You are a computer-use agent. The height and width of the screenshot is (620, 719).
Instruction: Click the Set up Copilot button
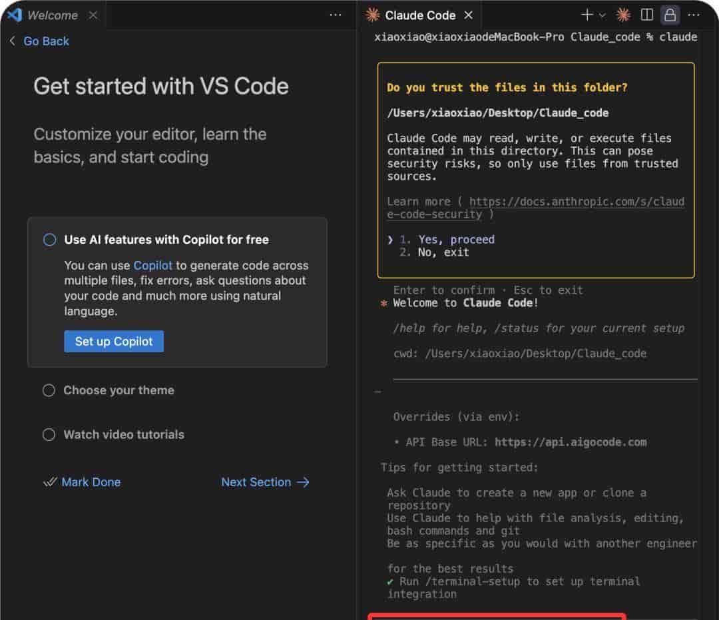tap(114, 342)
